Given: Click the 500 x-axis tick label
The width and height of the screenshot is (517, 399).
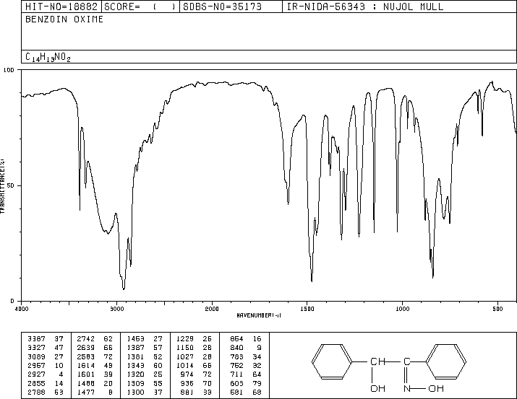Looking at the screenshot, I should 497,309.
